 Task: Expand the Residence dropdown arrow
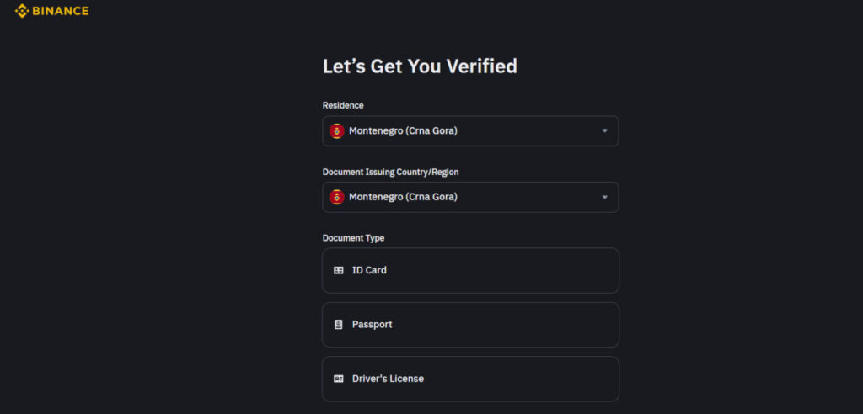click(605, 131)
